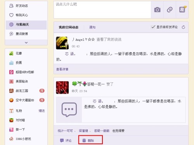This screenshot has height=145, width=194.
Task: Add a photo with camera icon
Action: (x=157, y=10)
